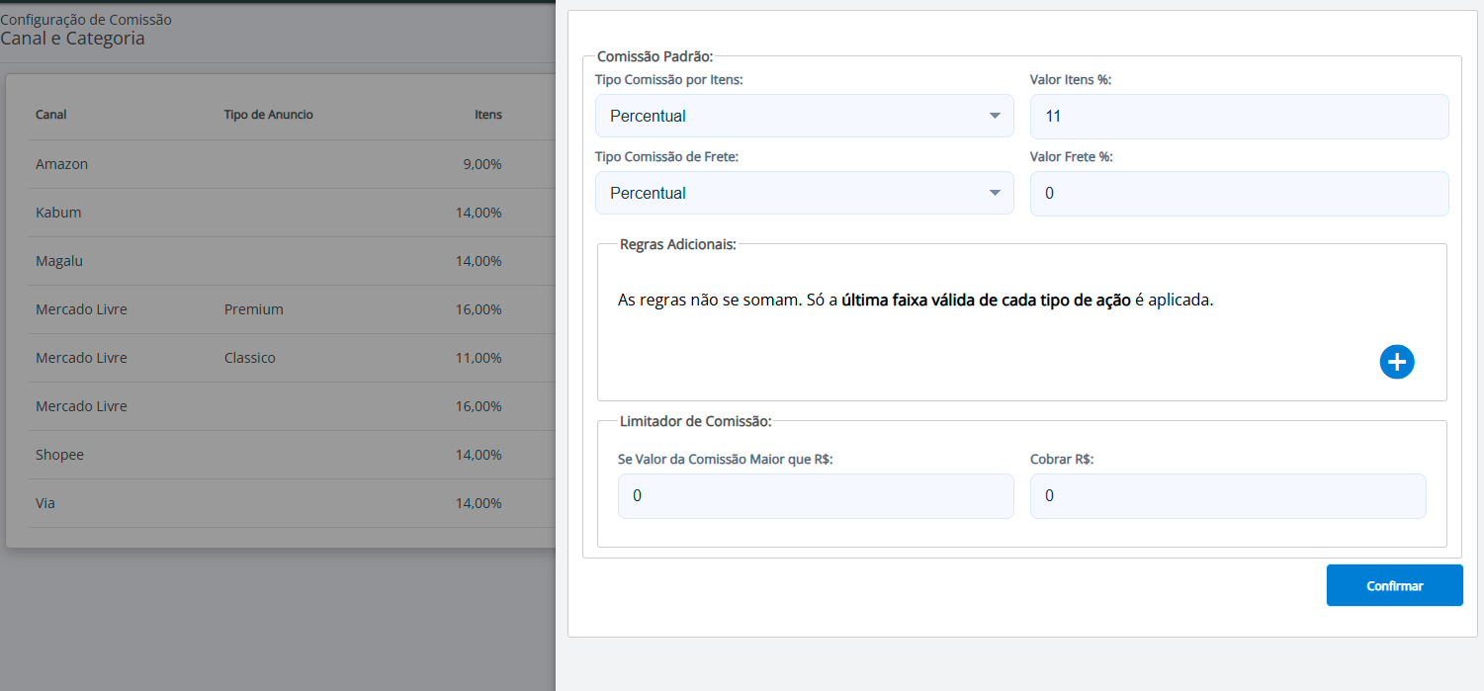Focus the Cobrar R$ input field

[x=1228, y=496]
